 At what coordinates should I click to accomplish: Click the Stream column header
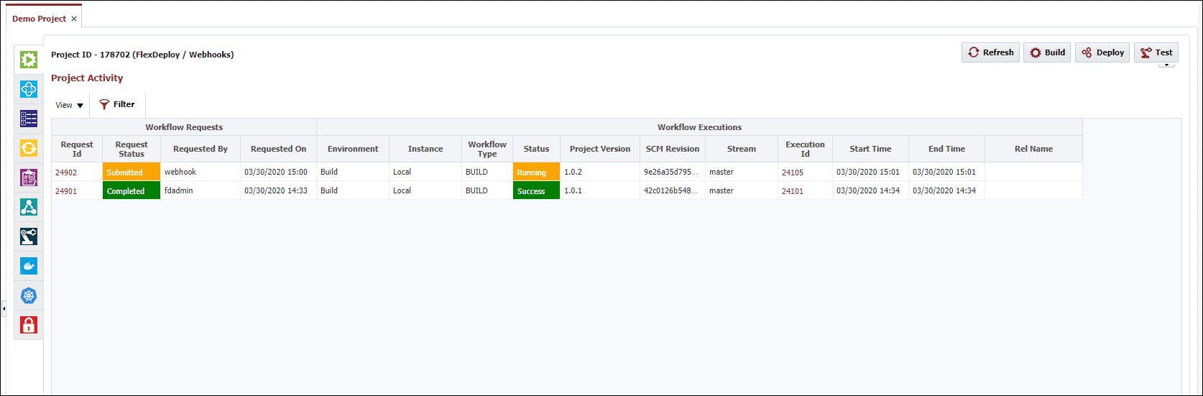point(742,149)
